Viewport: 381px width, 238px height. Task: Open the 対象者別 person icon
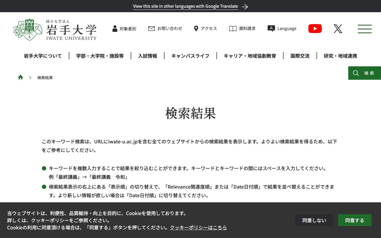point(115,28)
